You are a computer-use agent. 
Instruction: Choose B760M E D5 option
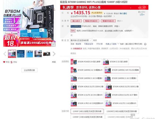click(x=116, y=62)
